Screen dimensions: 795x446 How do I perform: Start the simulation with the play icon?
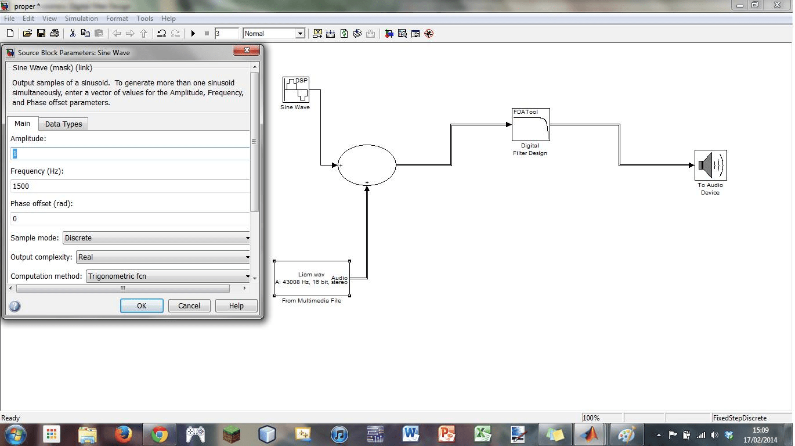pyautogui.click(x=193, y=34)
